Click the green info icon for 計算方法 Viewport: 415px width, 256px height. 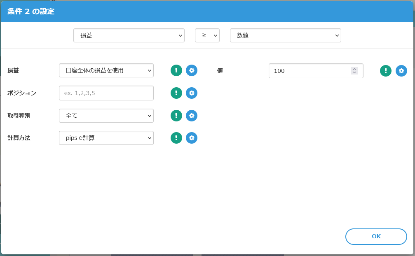pyautogui.click(x=176, y=138)
